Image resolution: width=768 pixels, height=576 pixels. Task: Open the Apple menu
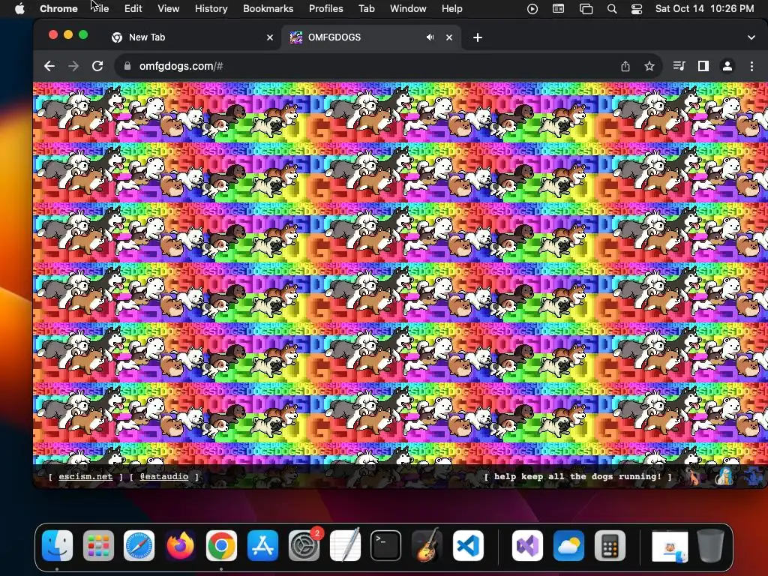coord(19,8)
